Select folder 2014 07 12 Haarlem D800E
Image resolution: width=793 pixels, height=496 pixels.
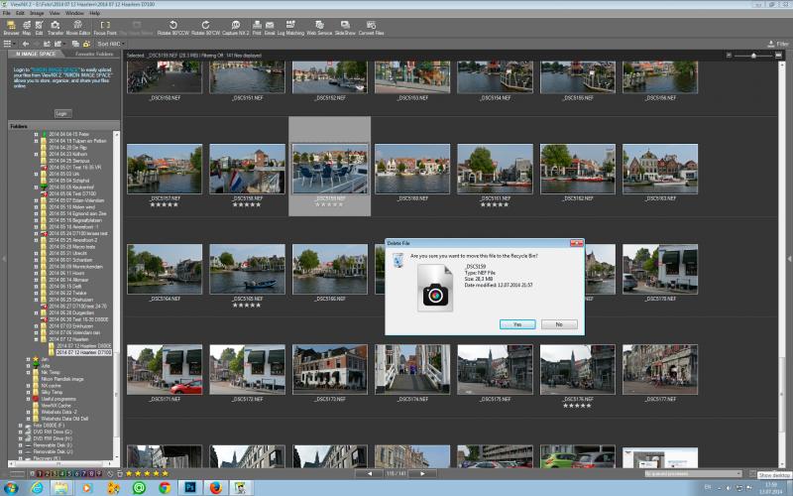point(83,345)
